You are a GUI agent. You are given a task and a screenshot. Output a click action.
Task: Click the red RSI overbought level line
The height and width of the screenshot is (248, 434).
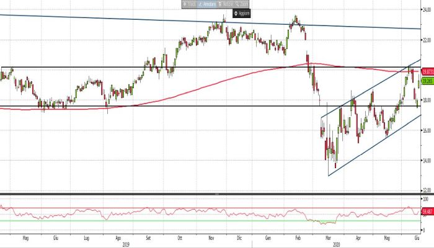(186, 208)
